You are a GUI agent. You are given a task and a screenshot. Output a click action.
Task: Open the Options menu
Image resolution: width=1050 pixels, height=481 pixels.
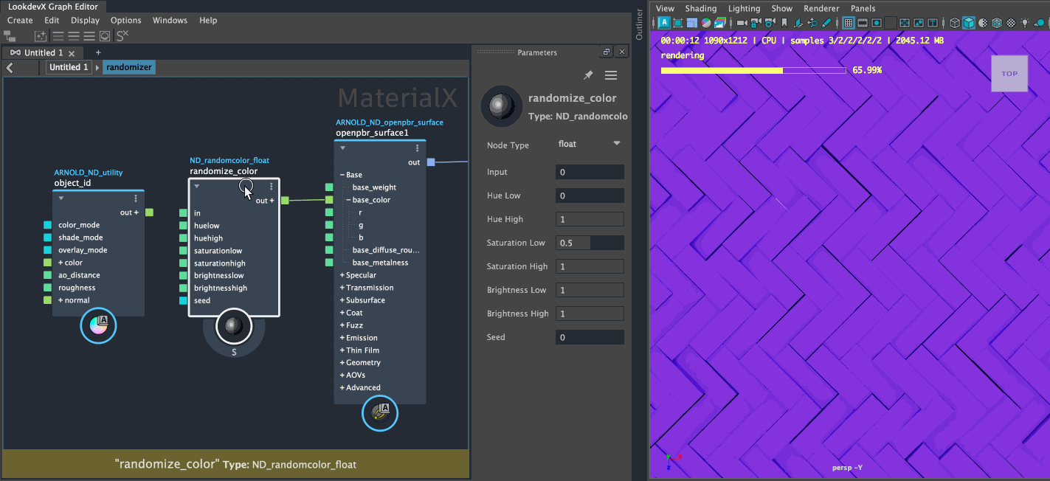(126, 21)
